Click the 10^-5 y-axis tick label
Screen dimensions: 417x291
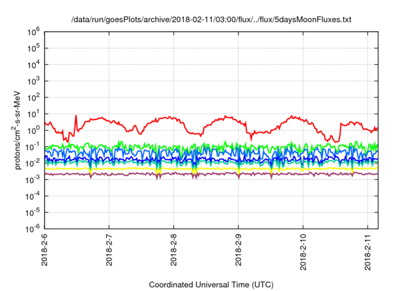point(33,213)
